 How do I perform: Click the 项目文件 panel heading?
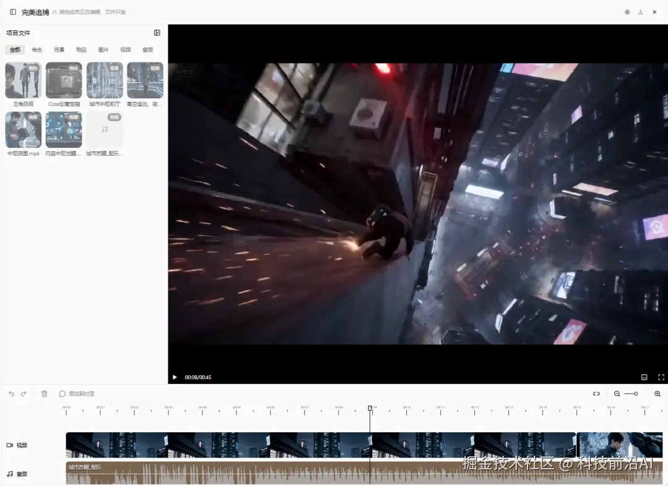pos(18,33)
